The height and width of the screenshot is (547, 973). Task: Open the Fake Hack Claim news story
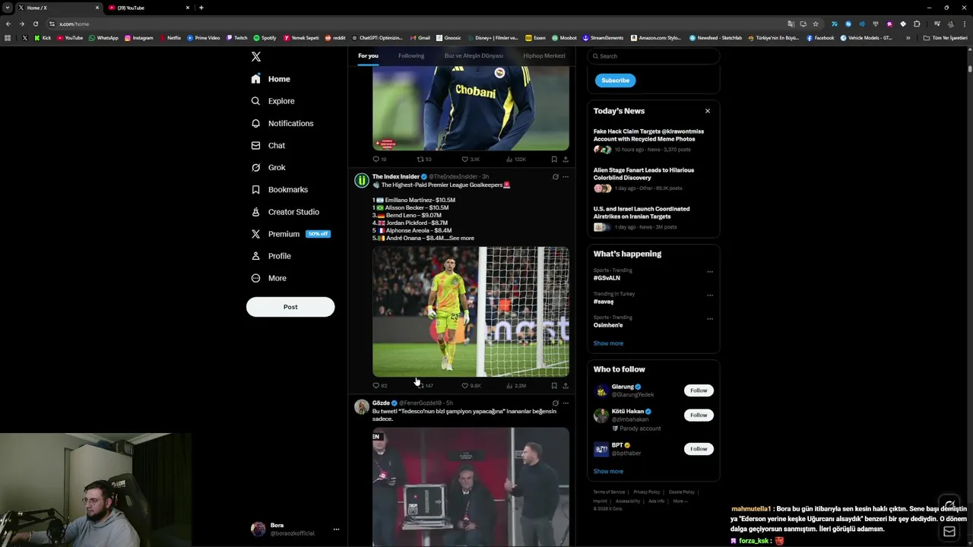coord(648,135)
